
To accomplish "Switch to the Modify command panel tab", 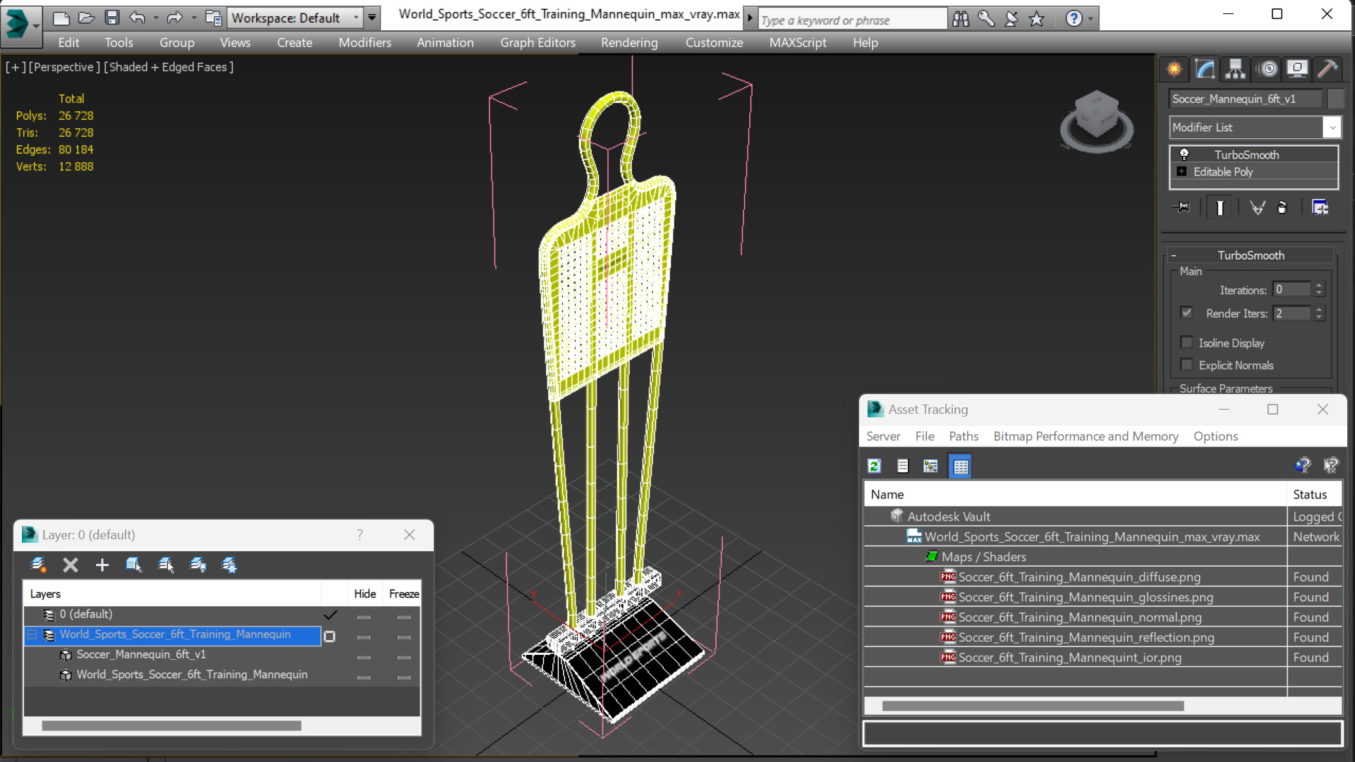I will coord(1205,68).
